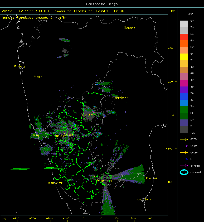Click the '-20' dBZ scale value

193,133
